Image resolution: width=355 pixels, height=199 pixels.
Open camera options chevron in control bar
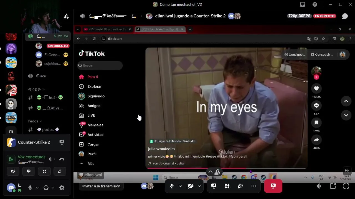point(199,186)
